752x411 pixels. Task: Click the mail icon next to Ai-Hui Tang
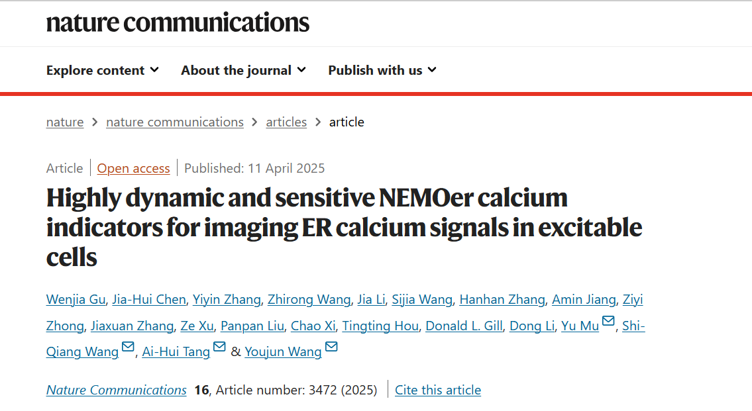click(x=219, y=346)
